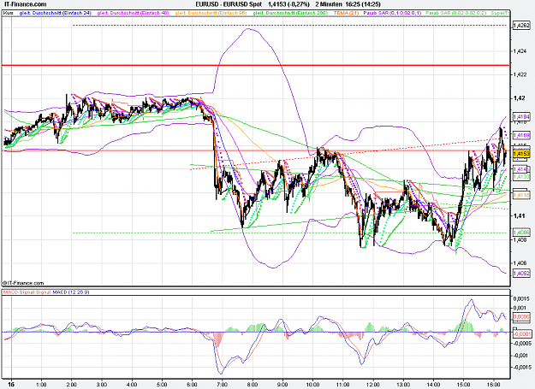Click the Einfach 200 moving average legend
The width and height of the screenshot is (535, 389).
290,13
